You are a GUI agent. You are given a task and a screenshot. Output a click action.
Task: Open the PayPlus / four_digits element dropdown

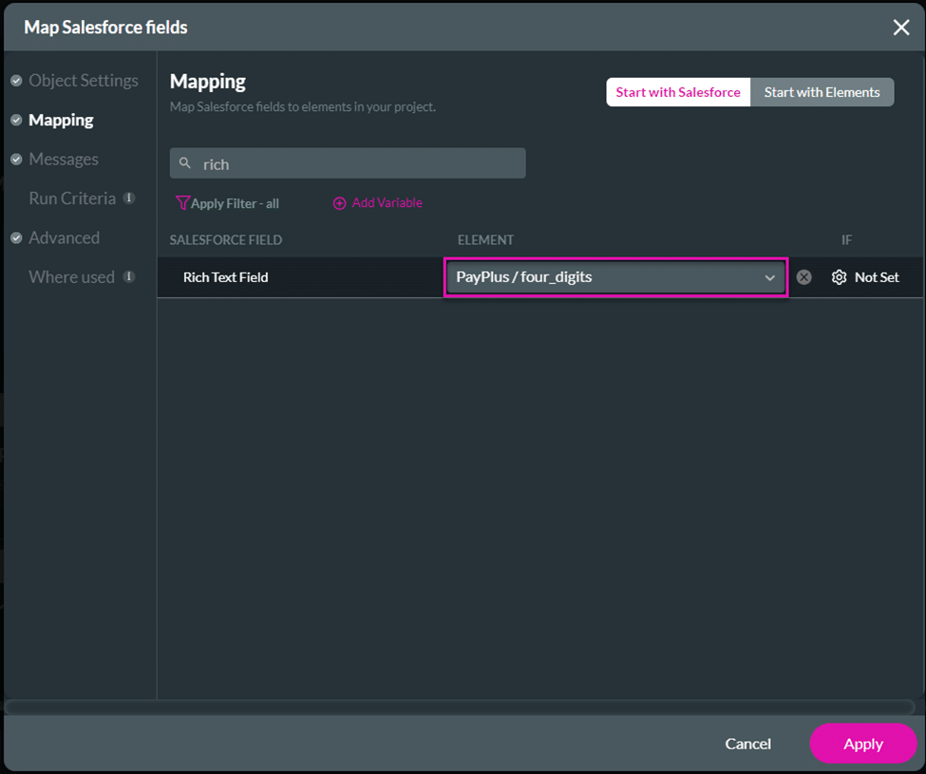[614, 277]
